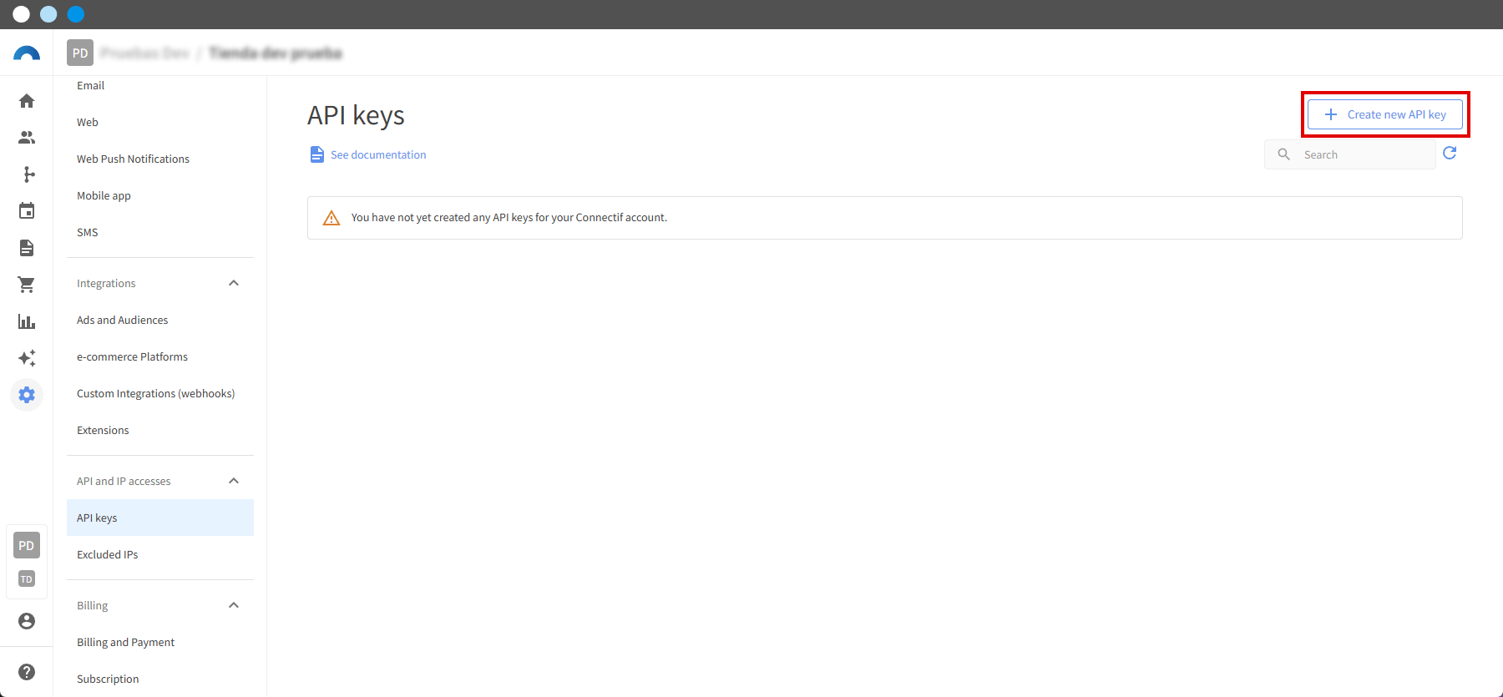
Task: Open the Contacts people icon
Action: coord(27,138)
